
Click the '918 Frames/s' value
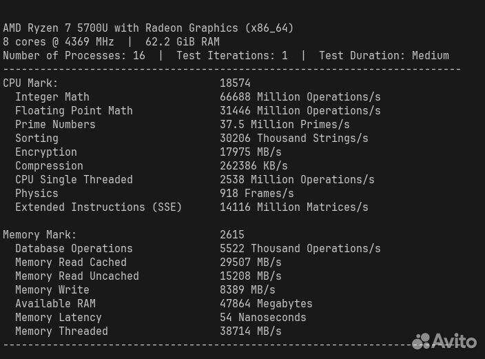[x=257, y=194]
